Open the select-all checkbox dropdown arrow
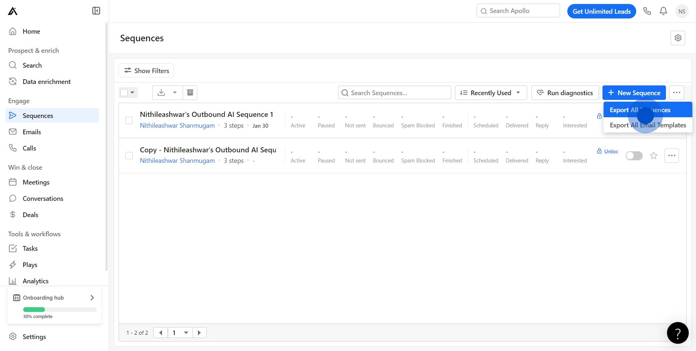696x351 pixels. coord(132,93)
